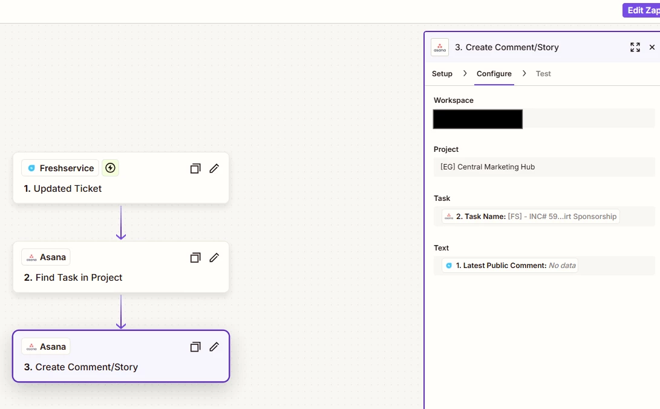The width and height of the screenshot is (660, 409).
Task: Click Asana logo on Find Task card
Action: pos(31,258)
